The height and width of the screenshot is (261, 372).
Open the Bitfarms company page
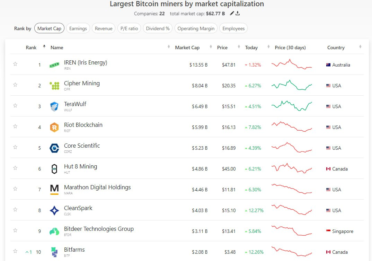click(74, 250)
